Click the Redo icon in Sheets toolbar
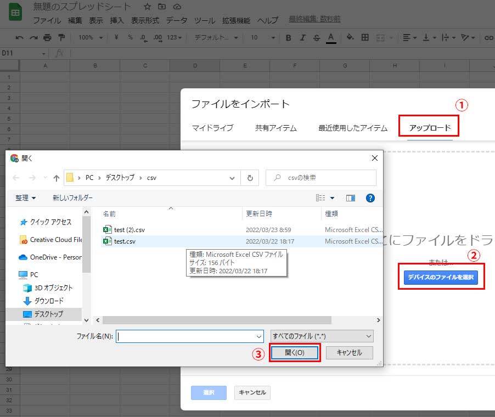495x417 pixels. click(x=33, y=37)
